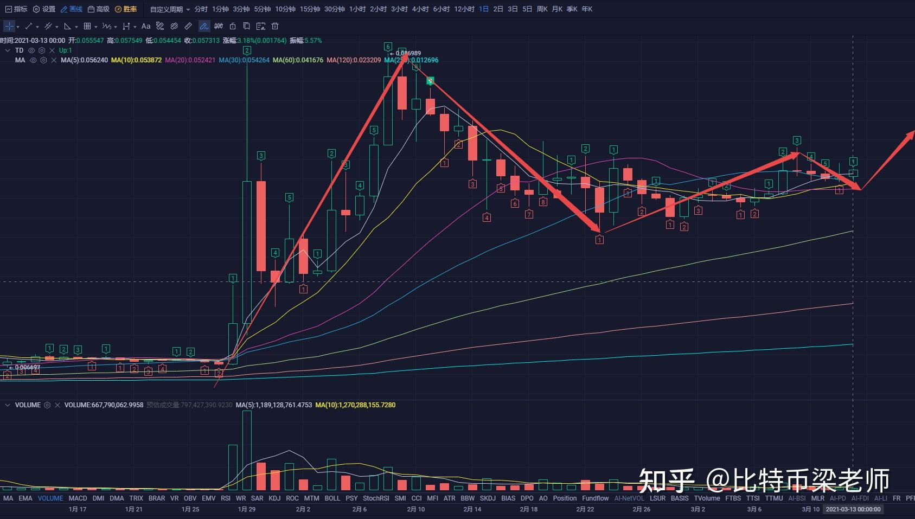Open the 高级 advanced menu

pyautogui.click(x=99, y=9)
